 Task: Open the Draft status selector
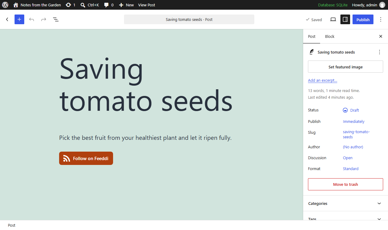pyautogui.click(x=351, y=110)
